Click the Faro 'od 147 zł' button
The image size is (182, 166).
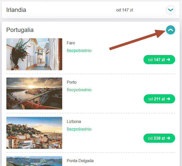point(159,60)
